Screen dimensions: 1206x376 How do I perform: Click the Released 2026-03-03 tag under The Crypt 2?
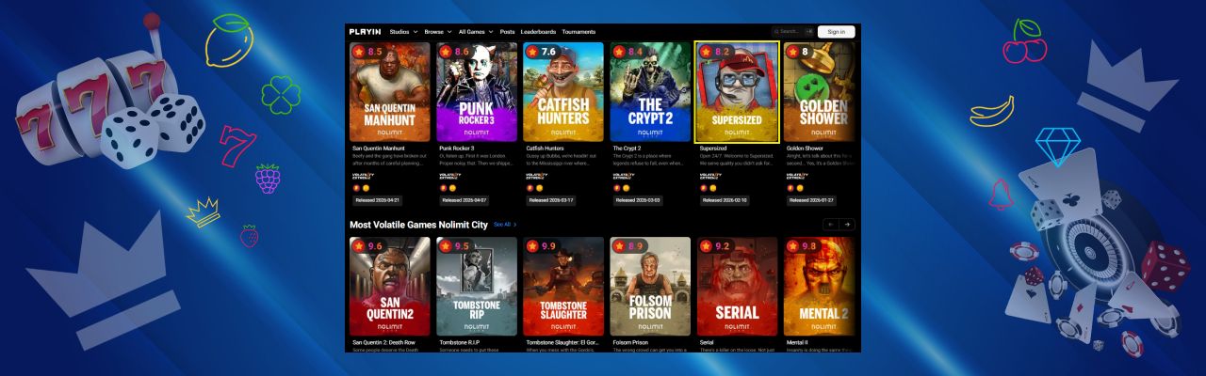(x=638, y=200)
